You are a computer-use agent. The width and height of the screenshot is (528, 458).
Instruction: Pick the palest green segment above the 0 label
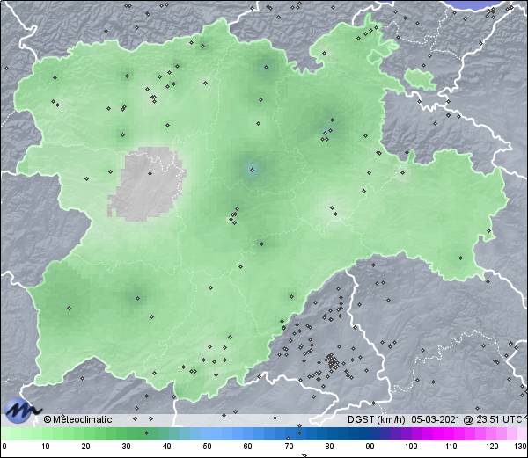coord(7,433)
